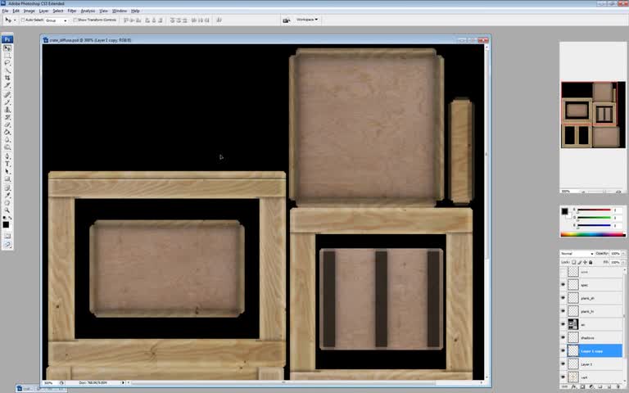Select the Eraser tool
Image resolution: width=629 pixels, height=393 pixels.
[7, 124]
